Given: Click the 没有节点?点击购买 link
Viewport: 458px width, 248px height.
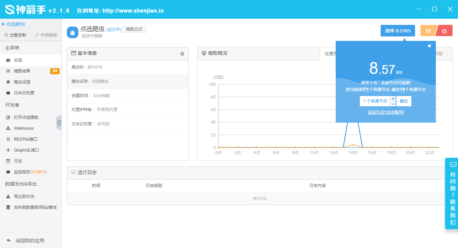Looking at the screenshot, I should tap(385, 112).
